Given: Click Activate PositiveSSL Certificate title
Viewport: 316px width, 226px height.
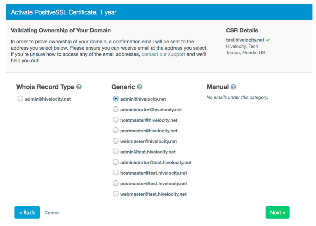Looking at the screenshot, I should (x=63, y=12).
